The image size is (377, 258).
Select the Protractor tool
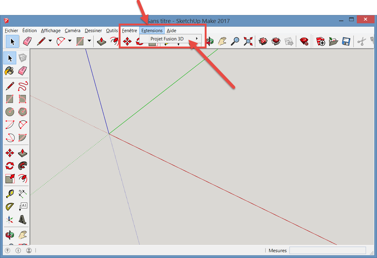pos(10,207)
